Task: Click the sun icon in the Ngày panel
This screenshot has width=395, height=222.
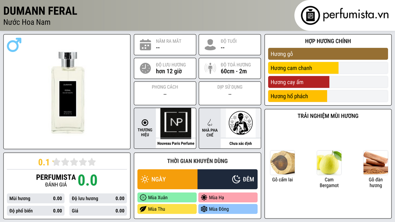Action: (x=145, y=179)
